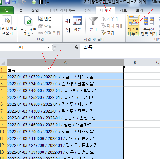
Task: Click the Save icon in quick access toolbar
Action: (7, 2)
